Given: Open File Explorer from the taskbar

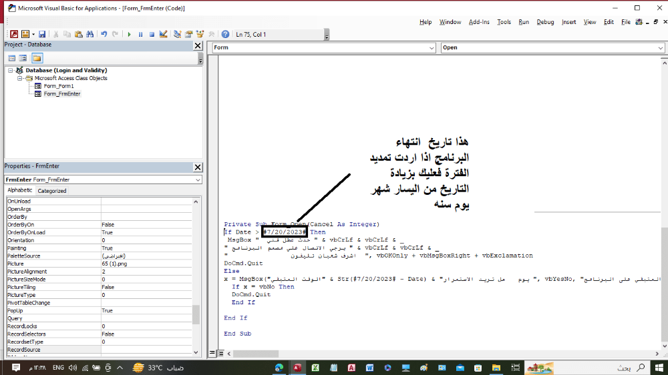Looking at the screenshot, I should [x=496, y=368].
